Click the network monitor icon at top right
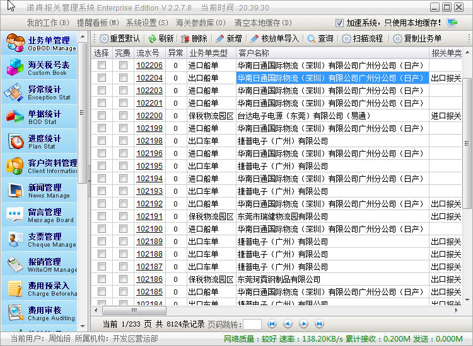473x346 pixels. point(452,23)
